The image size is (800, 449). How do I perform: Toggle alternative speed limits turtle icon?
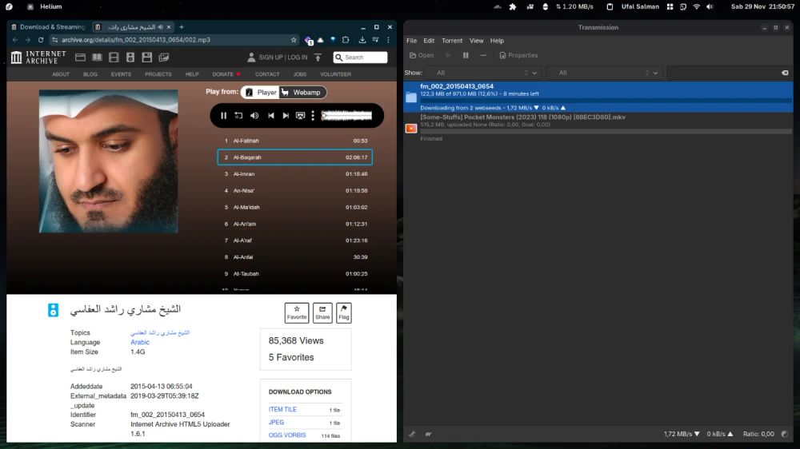[x=429, y=435]
